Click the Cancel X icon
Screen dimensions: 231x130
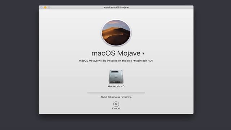tap(116, 104)
